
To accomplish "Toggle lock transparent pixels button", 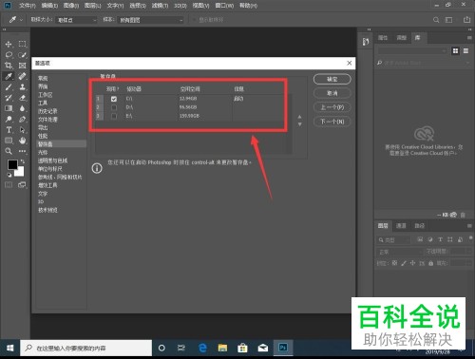I will [394, 263].
